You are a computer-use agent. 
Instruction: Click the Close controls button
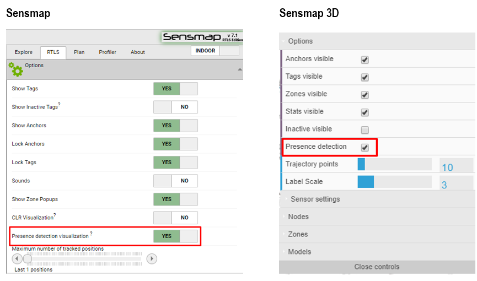(377, 267)
